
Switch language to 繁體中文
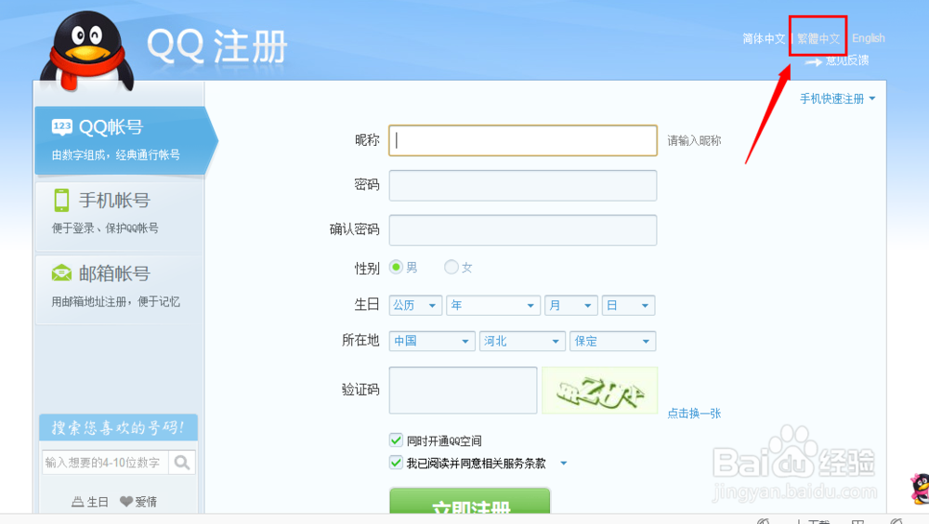(818, 38)
